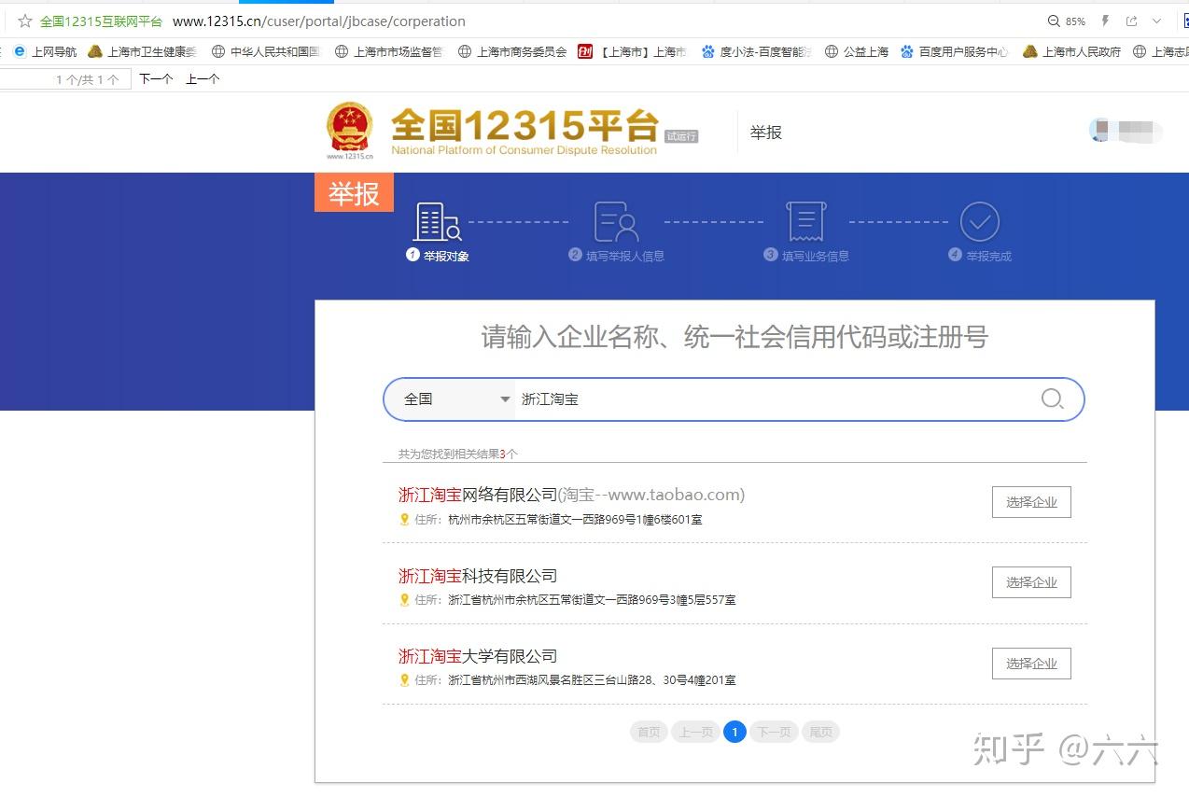Select 浙江淘宝网络有限公司 with its 选择企业 button

(1031, 502)
